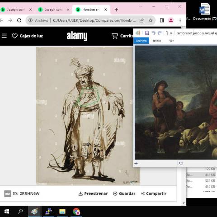The width and height of the screenshot is (217, 217).
Task: Open Chrome profile avatar
Action: 171,20
